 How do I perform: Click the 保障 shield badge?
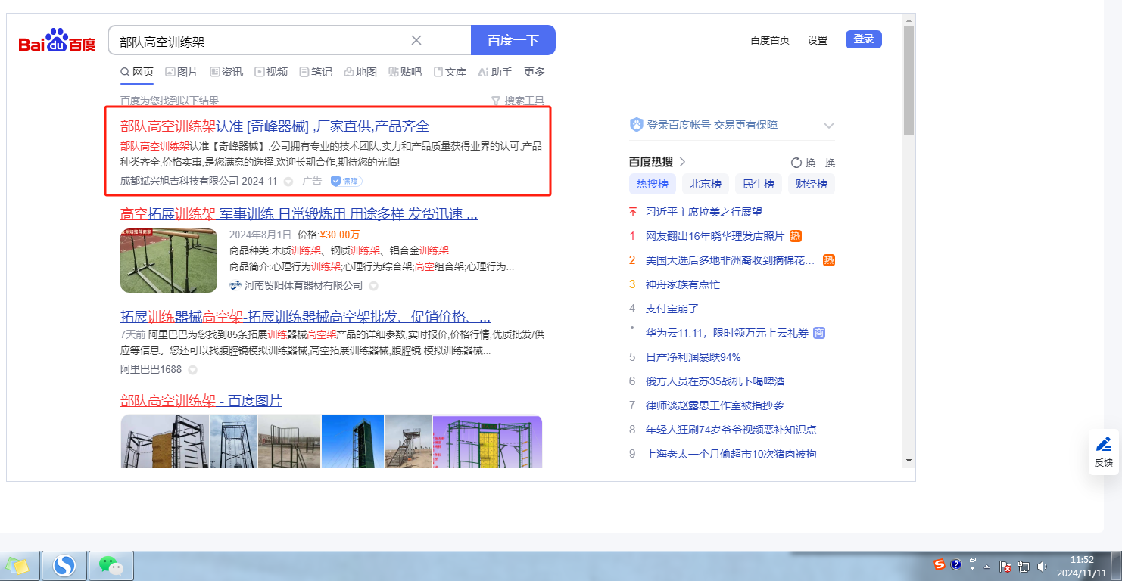coord(346,182)
